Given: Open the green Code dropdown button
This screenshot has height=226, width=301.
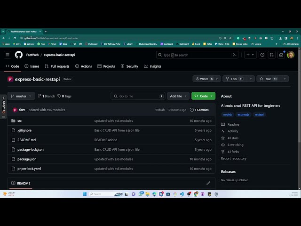Looking at the screenshot, I should pyautogui.click(x=203, y=96).
